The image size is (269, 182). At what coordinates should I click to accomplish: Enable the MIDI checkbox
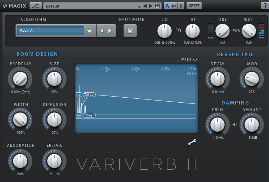pos(178,59)
